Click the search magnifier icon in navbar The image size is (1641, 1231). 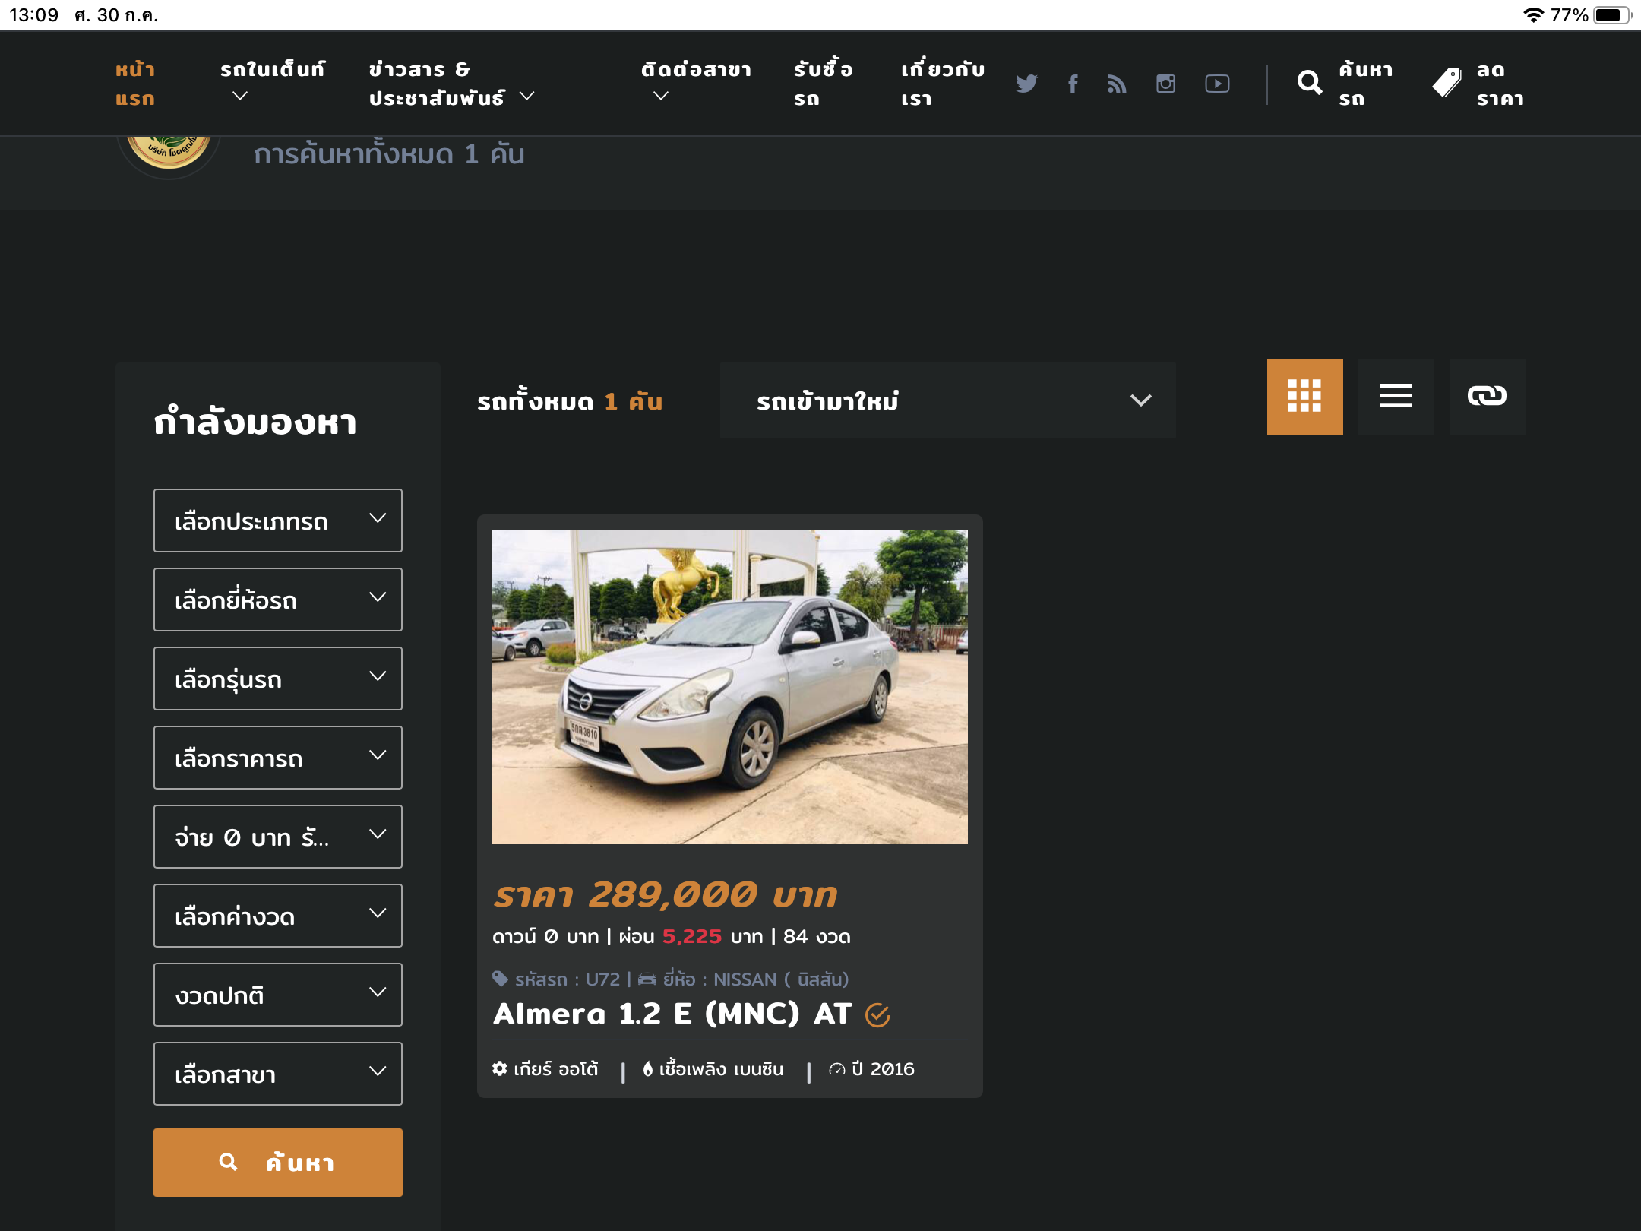click(x=1310, y=83)
